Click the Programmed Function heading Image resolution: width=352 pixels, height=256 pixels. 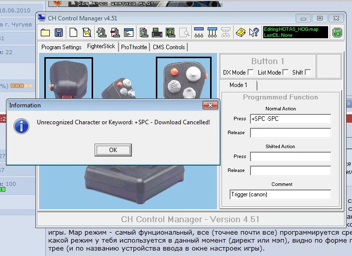tap(280, 97)
